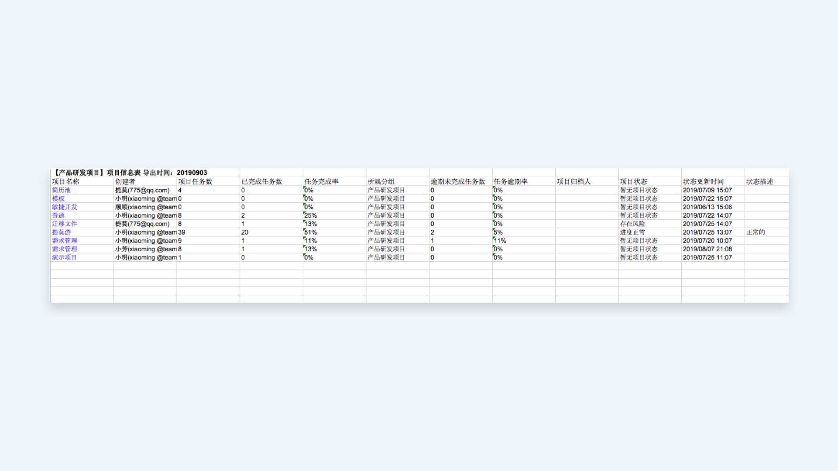Select the 存在风险 status cell

tap(650, 224)
